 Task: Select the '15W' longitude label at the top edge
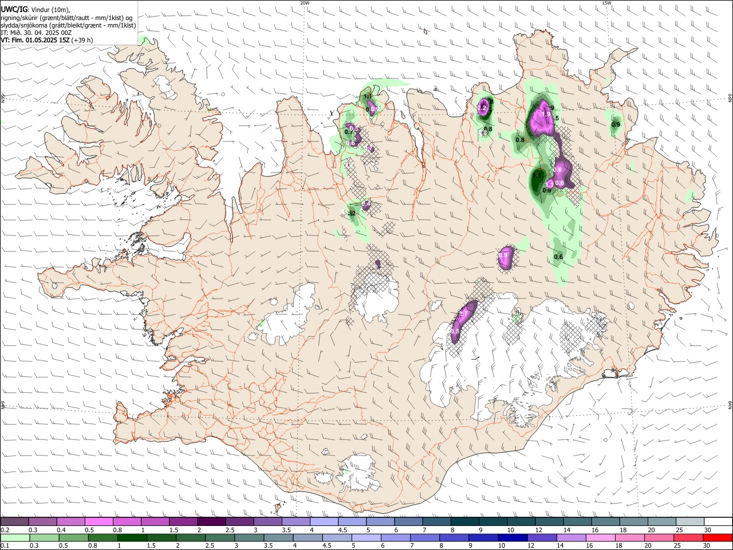pos(606,3)
